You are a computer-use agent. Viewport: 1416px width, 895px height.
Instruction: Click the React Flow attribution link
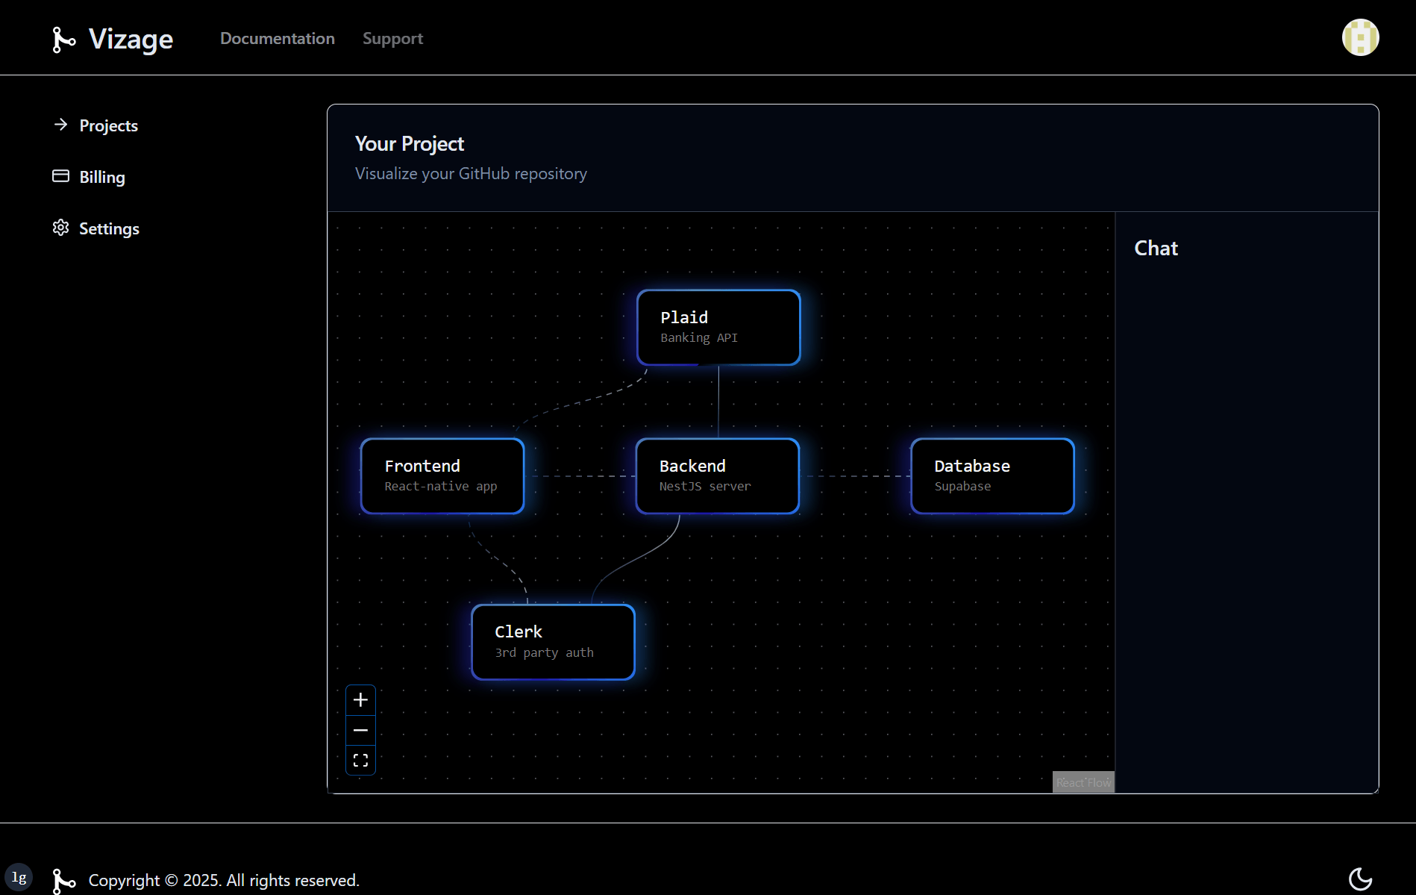click(1083, 782)
